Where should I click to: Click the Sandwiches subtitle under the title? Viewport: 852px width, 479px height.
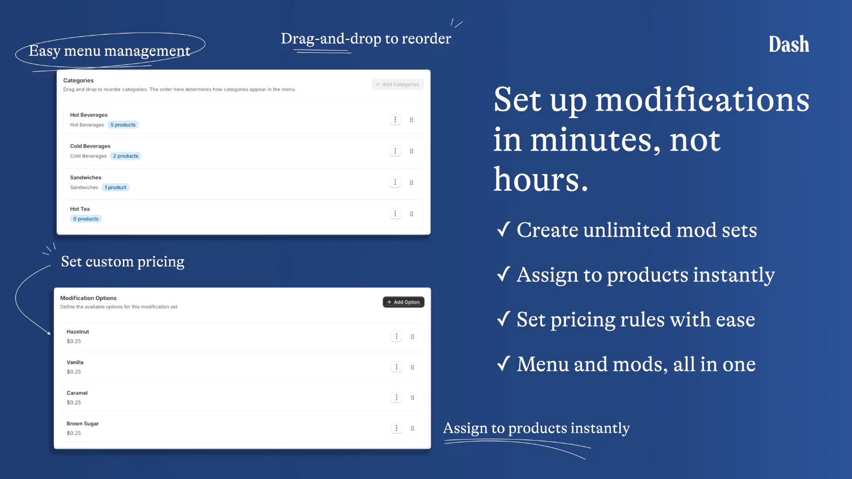pyautogui.click(x=84, y=187)
